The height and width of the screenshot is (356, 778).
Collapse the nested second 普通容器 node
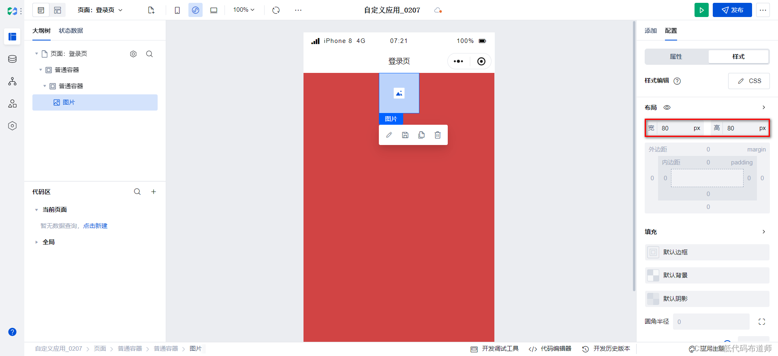point(45,86)
